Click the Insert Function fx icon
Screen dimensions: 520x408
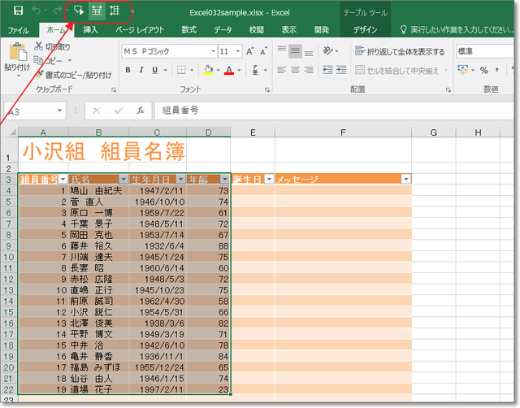coord(141,110)
